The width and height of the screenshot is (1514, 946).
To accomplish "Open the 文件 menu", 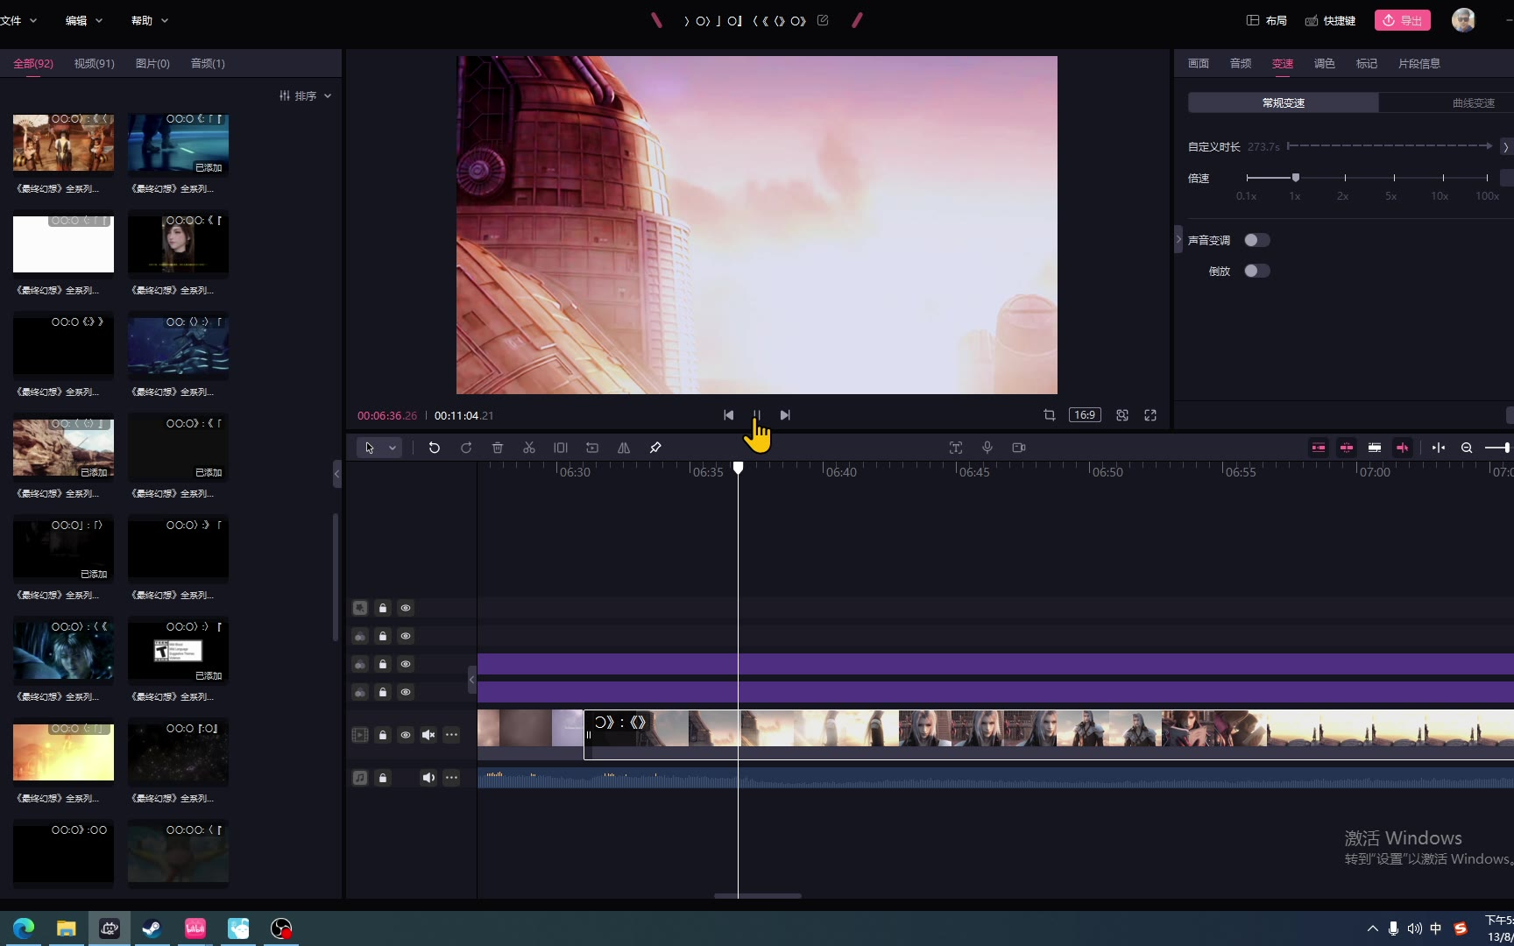I will coord(17,20).
